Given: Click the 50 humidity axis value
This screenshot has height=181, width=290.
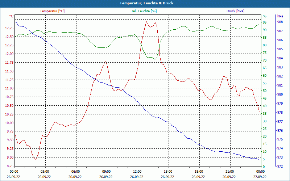Looking at the screenshot, I should pyautogui.click(x=265, y=91).
